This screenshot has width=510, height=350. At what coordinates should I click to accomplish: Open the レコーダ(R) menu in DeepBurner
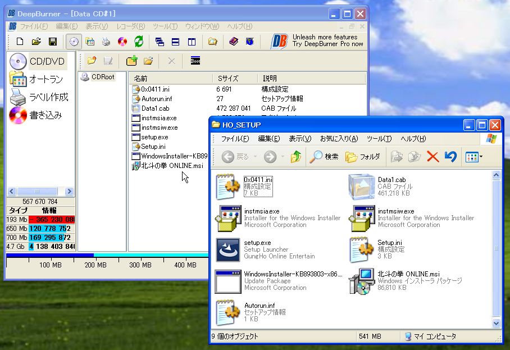[131, 26]
